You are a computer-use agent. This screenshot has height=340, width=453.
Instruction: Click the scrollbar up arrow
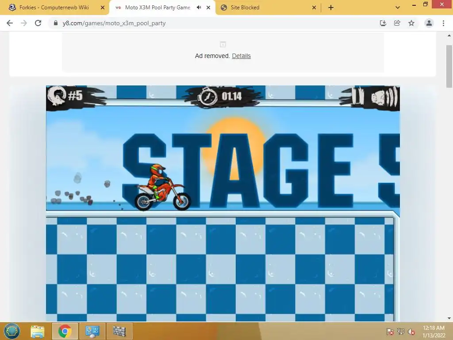449,35
